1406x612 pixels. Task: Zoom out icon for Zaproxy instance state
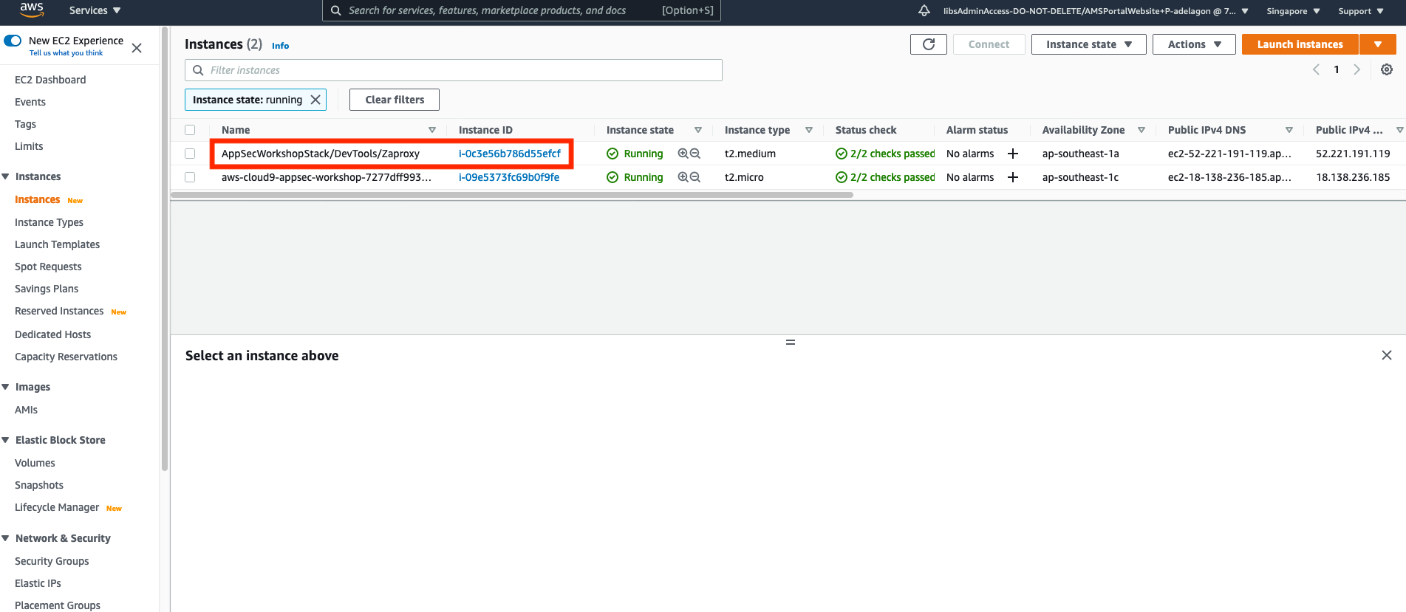(695, 154)
